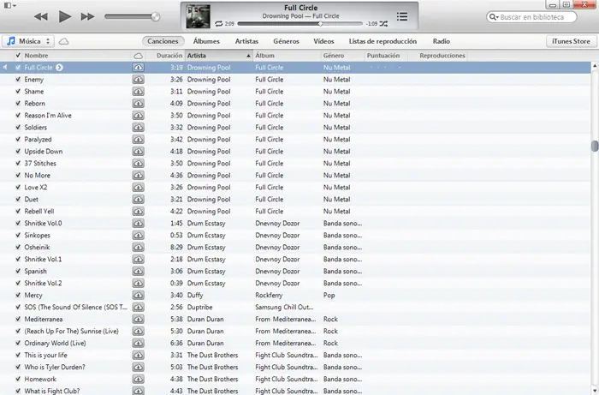
Task: Uncheck the Mediterranea song checkbox
Action: coord(18,319)
